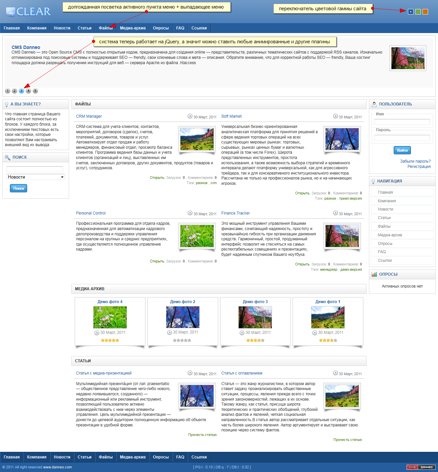
Task: Open Главная in top navigation bar
Action: point(12,28)
